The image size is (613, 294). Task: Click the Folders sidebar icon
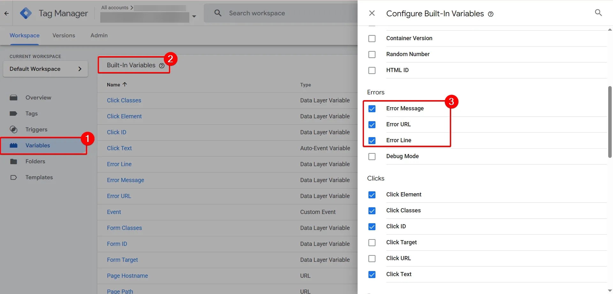(x=13, y=161)
